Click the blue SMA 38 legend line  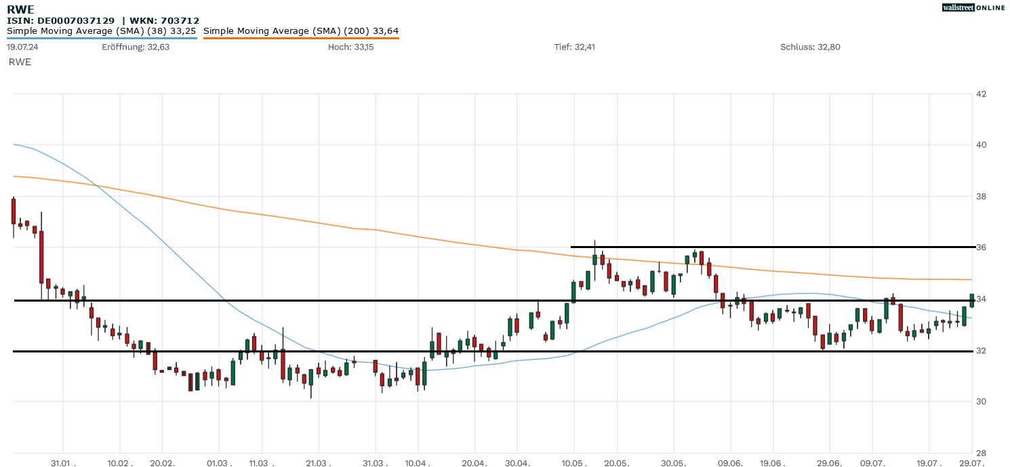[102, 38]
